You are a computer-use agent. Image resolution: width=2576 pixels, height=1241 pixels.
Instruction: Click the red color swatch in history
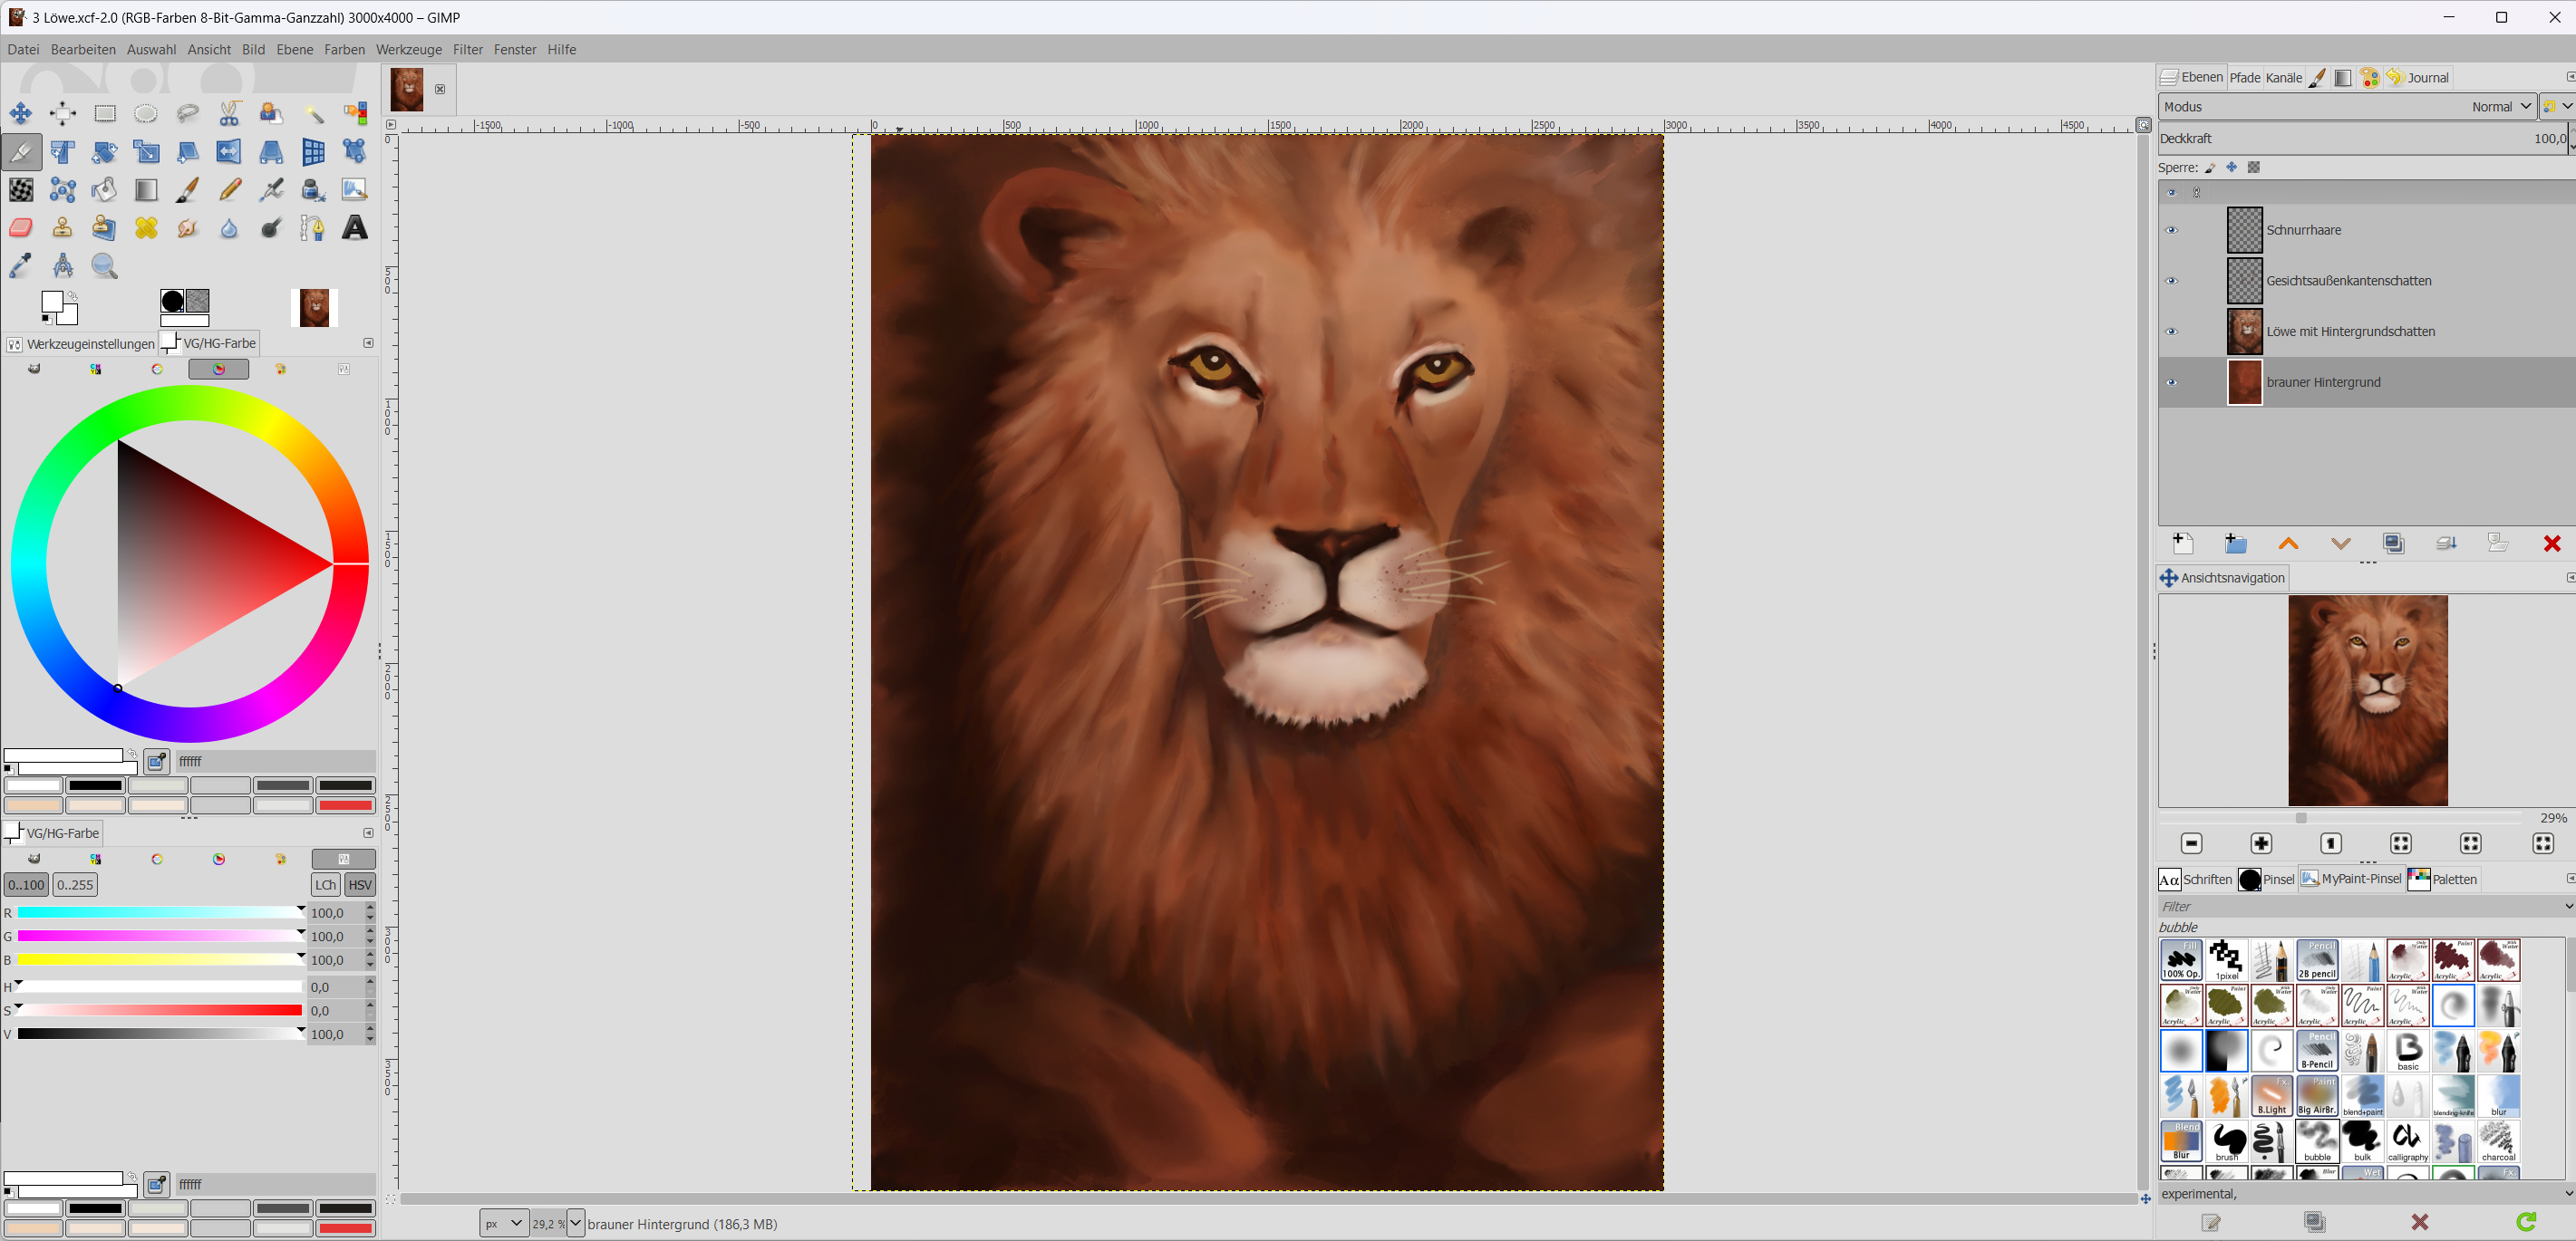coord(345,805)
